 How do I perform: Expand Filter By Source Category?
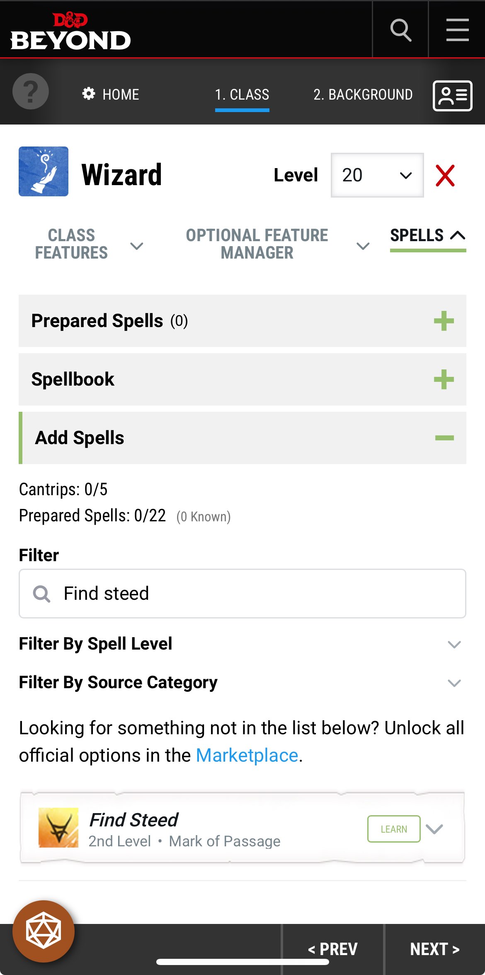454,683
